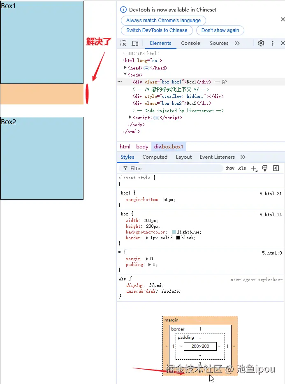Viewport: 285px width, 384px height.
Task: Switch to the Elements tab
Action: click(x=160, y=43)
